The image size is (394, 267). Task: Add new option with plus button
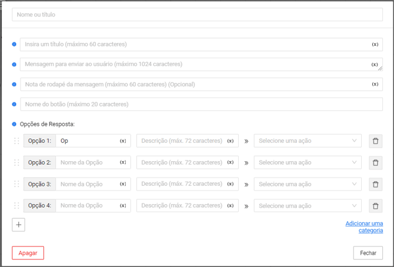[x=19, y=225]
